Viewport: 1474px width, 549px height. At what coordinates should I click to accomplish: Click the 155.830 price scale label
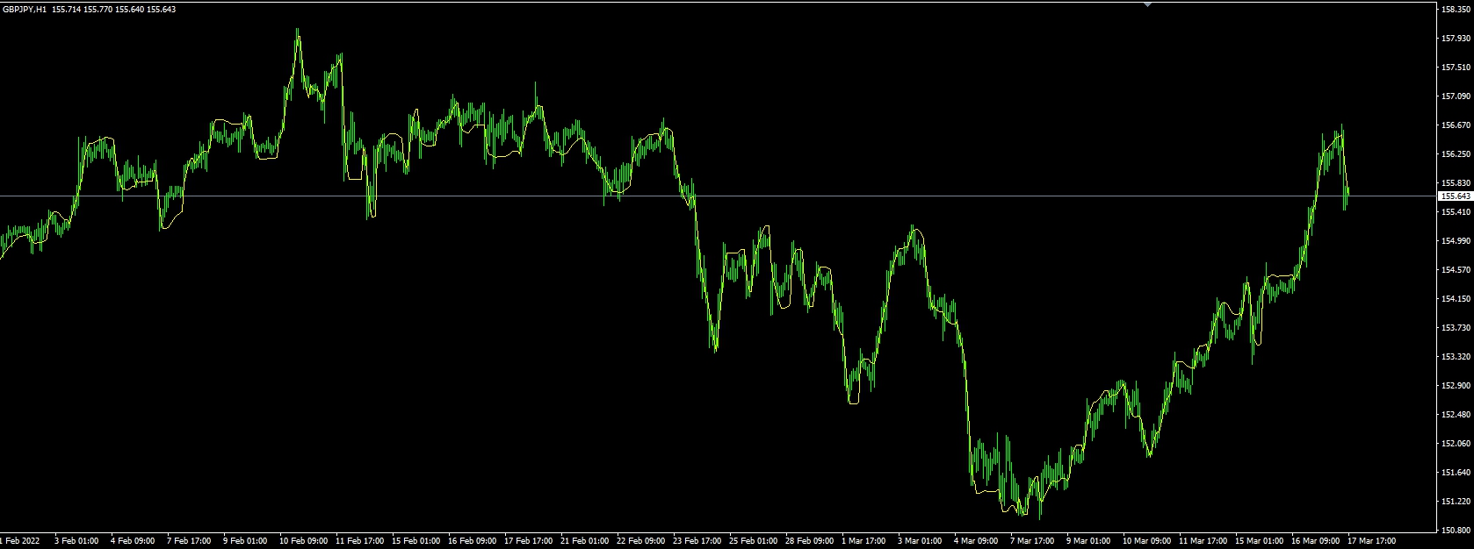[x=1456, y=183]
